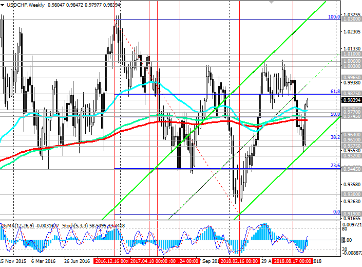Select the 2018.02.16 vertical line date marker

pyautogui.click(x=239, y=261)
